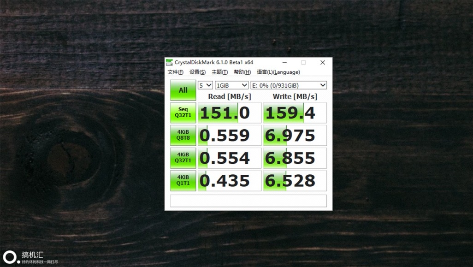Click the read value 0.559
This screenshot has height=267, width=473.
pos(229,135)
